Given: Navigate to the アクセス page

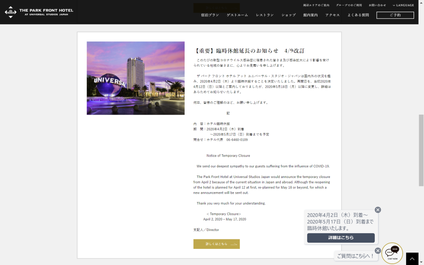Looking at the screenshot, I should pyautogui.click(x=332, y=15).
